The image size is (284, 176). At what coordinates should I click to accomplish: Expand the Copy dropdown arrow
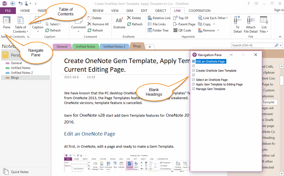214,24
